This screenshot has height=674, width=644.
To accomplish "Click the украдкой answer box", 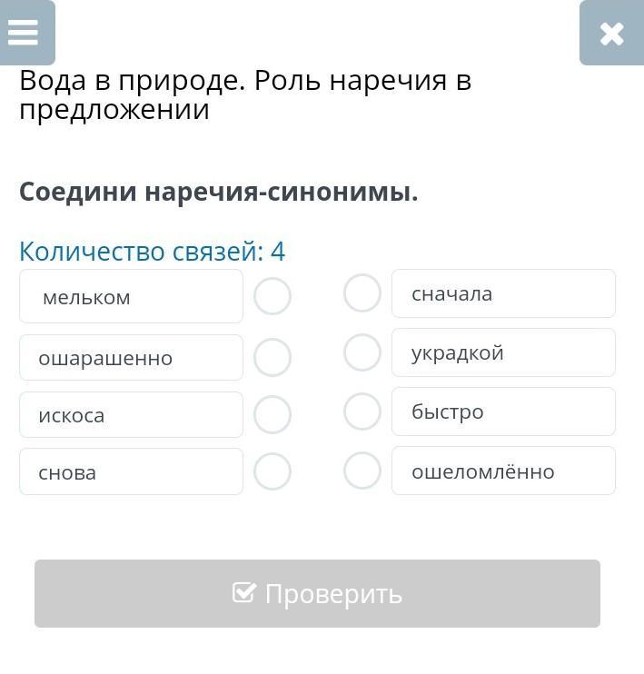I will 503,352.
